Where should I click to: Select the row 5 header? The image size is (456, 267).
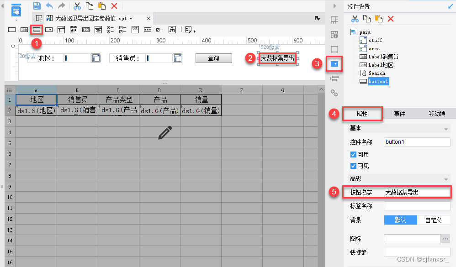point(10,143)
